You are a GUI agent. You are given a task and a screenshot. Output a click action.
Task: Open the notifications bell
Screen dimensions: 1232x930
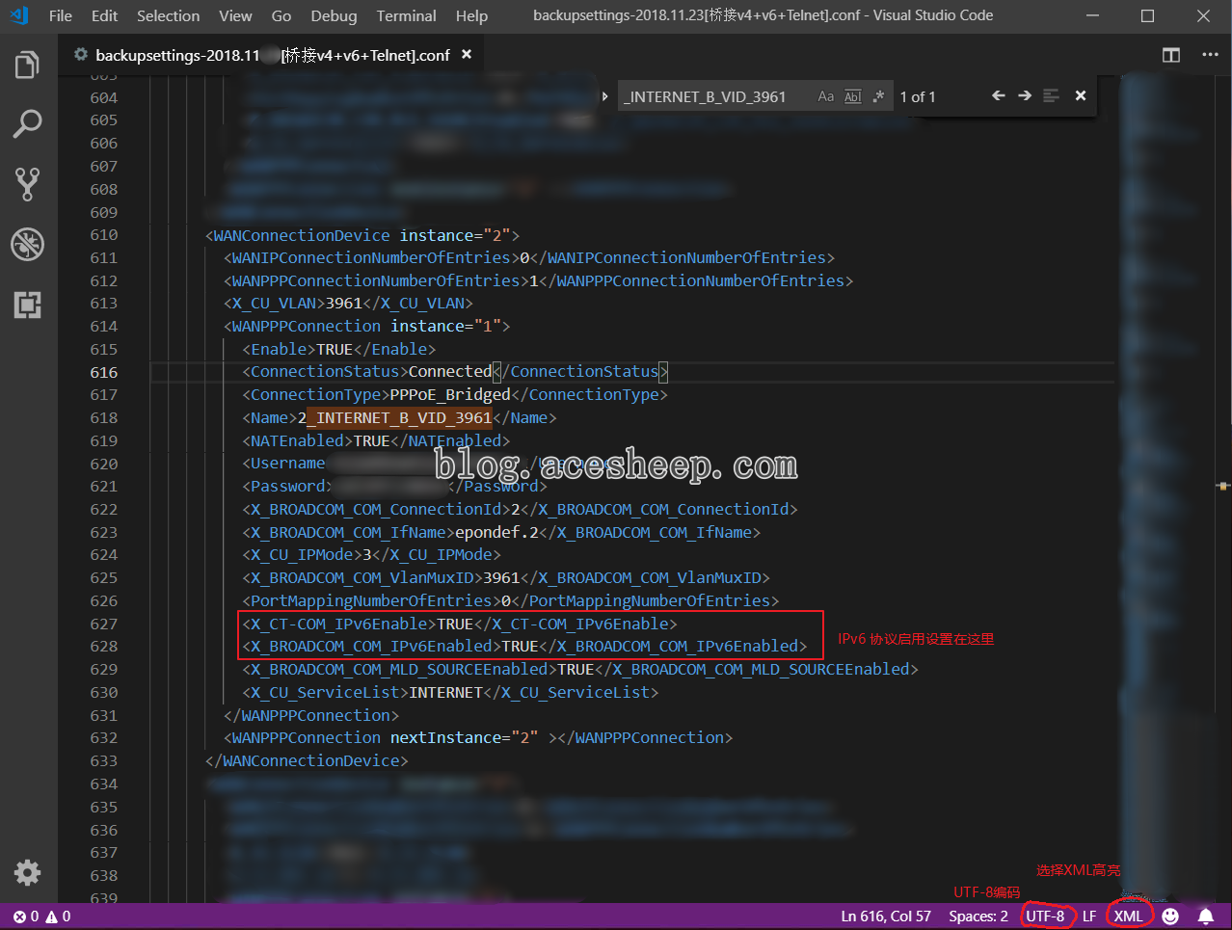pos(1206,917)
